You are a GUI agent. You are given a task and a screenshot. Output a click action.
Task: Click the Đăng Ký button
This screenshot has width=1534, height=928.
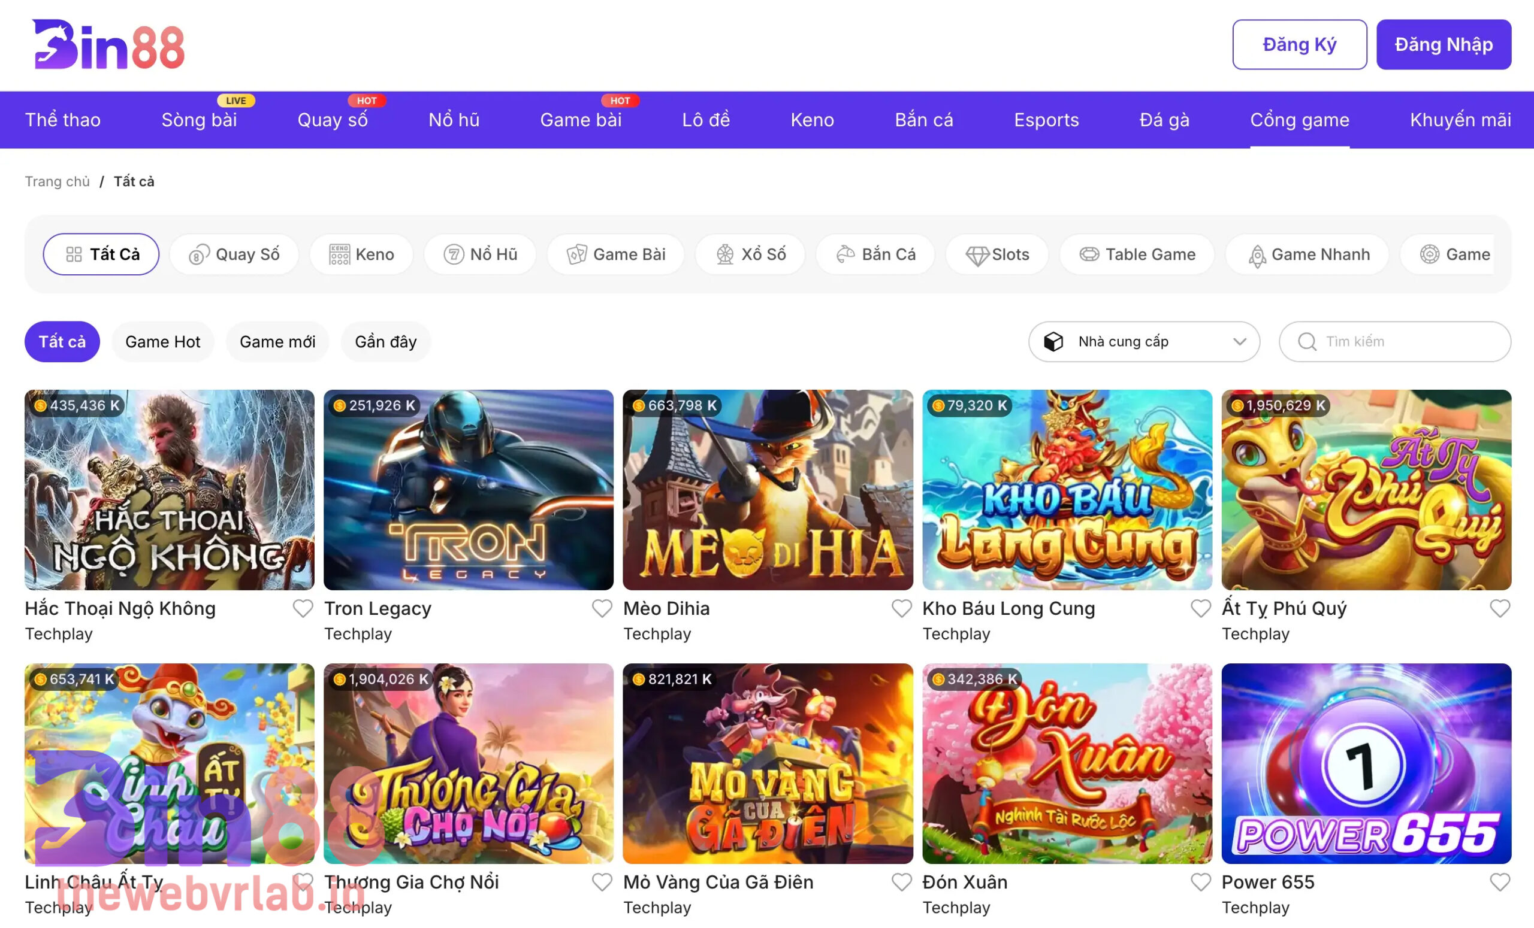pyautogui.click(x=1299, y=45)
